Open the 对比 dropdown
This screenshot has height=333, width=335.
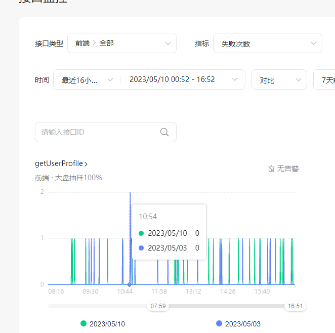279,79
